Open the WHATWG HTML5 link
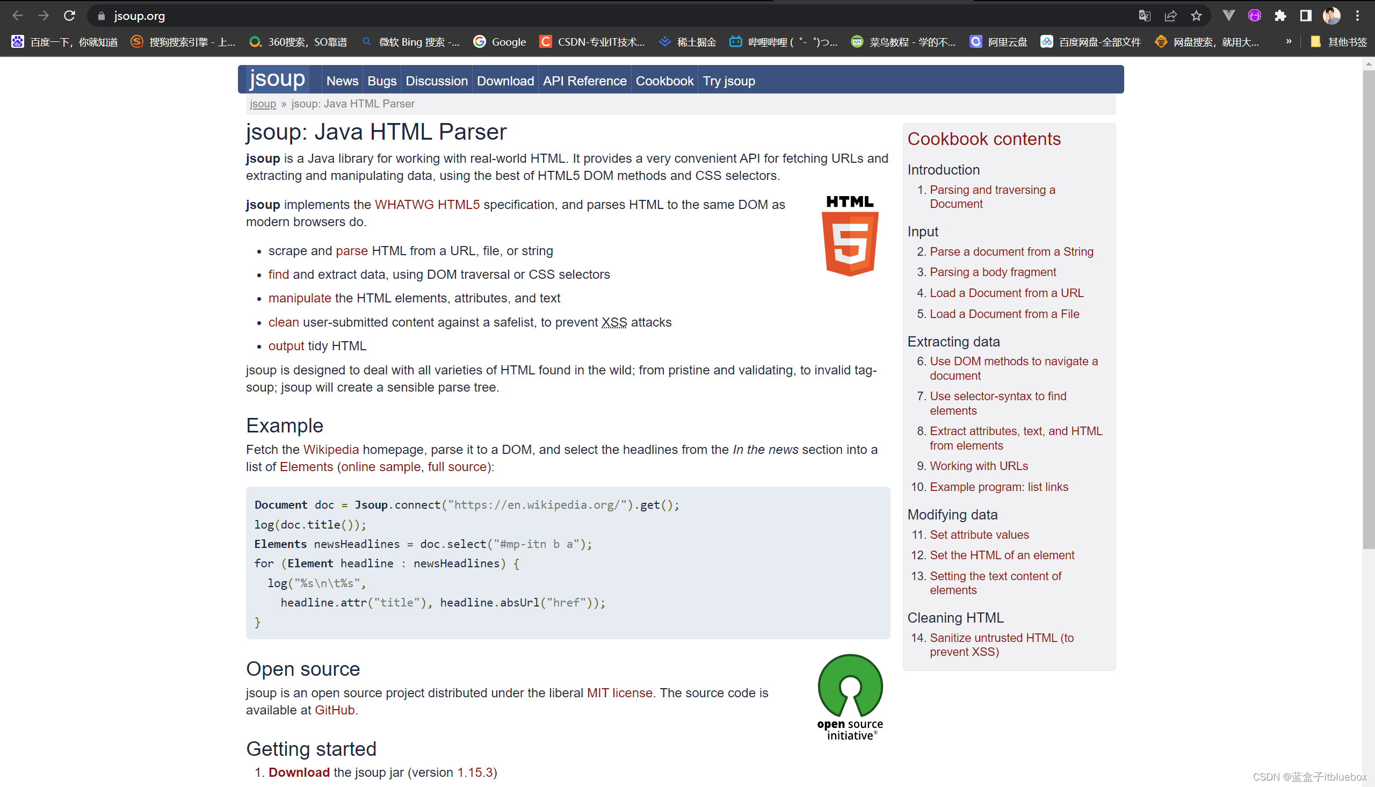Image resolution: width=1375 pixels, height=787 pixels. point(427,205)
